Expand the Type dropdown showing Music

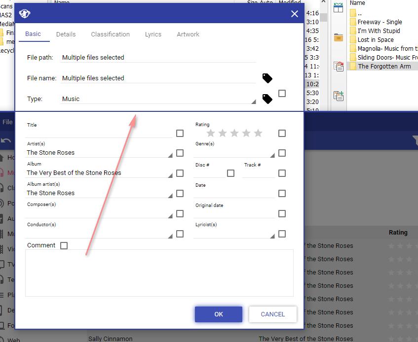pos(254,102)
